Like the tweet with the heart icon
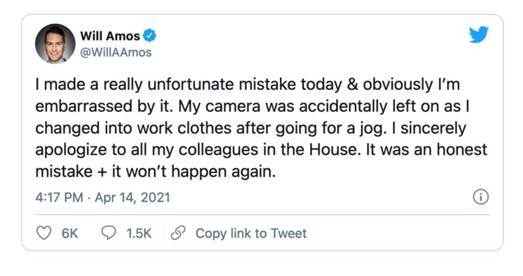The width and height of the screenshot is (523, 276). 44,233
